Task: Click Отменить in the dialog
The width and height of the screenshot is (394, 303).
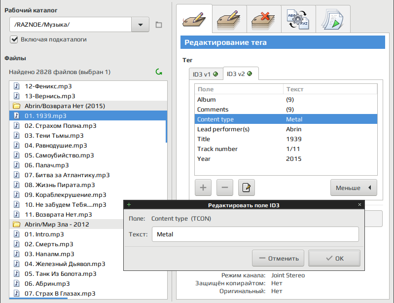Action: (x=278, y=258)
